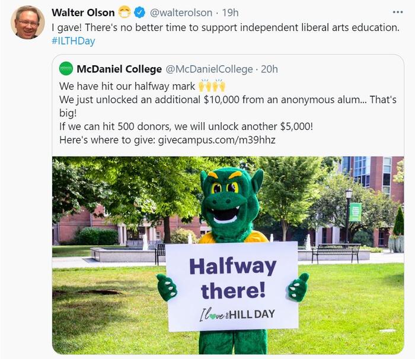Open Walter Olson's profile photo
Screen dimensions: 415x359
(x=27, y=23)
